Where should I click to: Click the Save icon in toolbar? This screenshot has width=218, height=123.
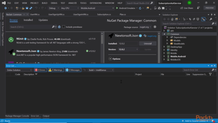click(x=27, y=8)
